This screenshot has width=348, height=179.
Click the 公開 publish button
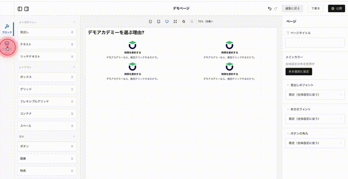click(336, 9)
